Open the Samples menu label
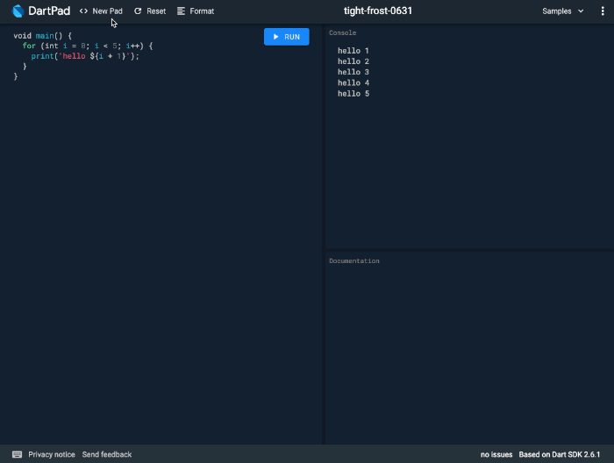The height and width of the screenshot is (463, 614). pyautogui.click(x=556, y=11)
